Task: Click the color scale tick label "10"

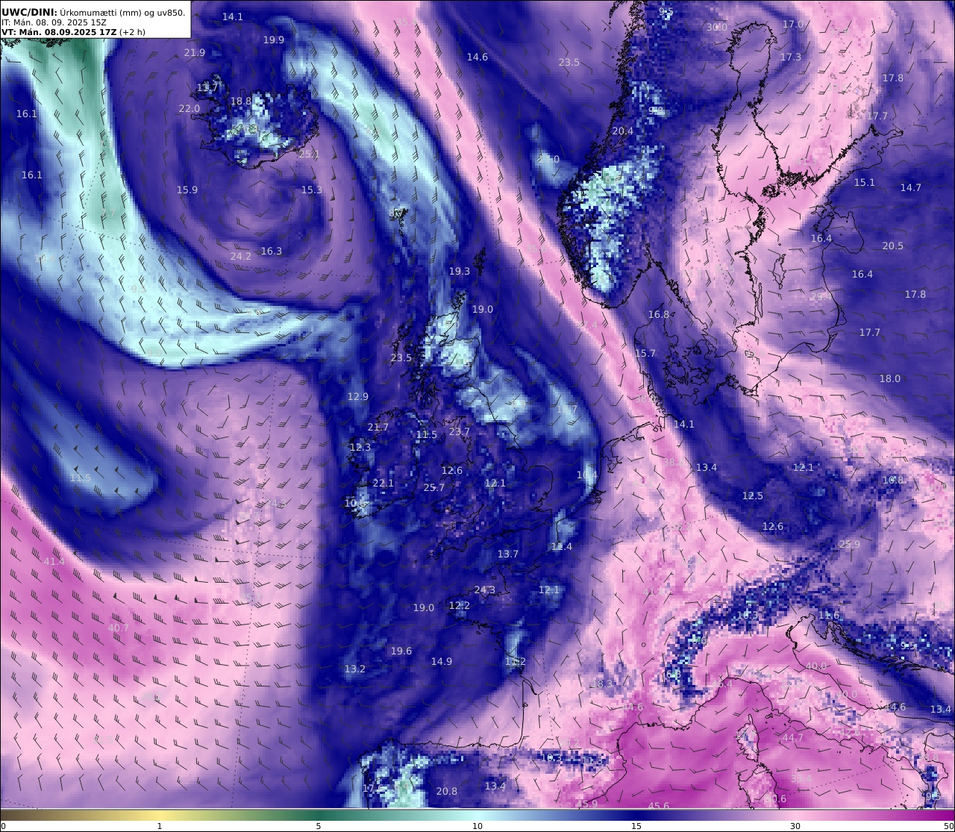Action: 477,826
